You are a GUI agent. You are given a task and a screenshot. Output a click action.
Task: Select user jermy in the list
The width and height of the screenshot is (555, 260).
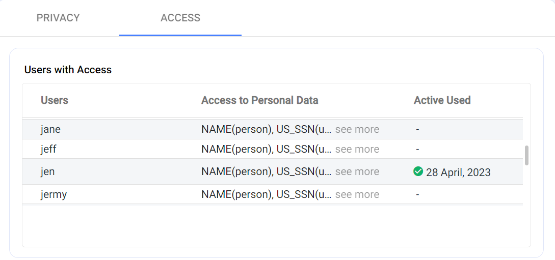point(54,194)
